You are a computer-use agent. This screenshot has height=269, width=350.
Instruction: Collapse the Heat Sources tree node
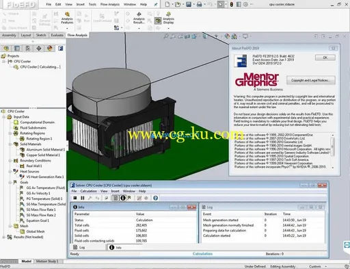(10, 172)
